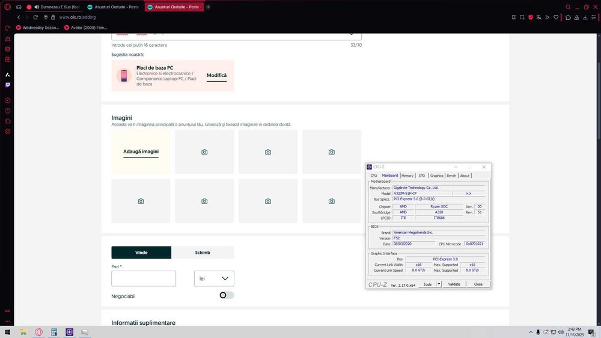601x338 pixels.
Task: Open the page translate icon
Action: (539, 17)
